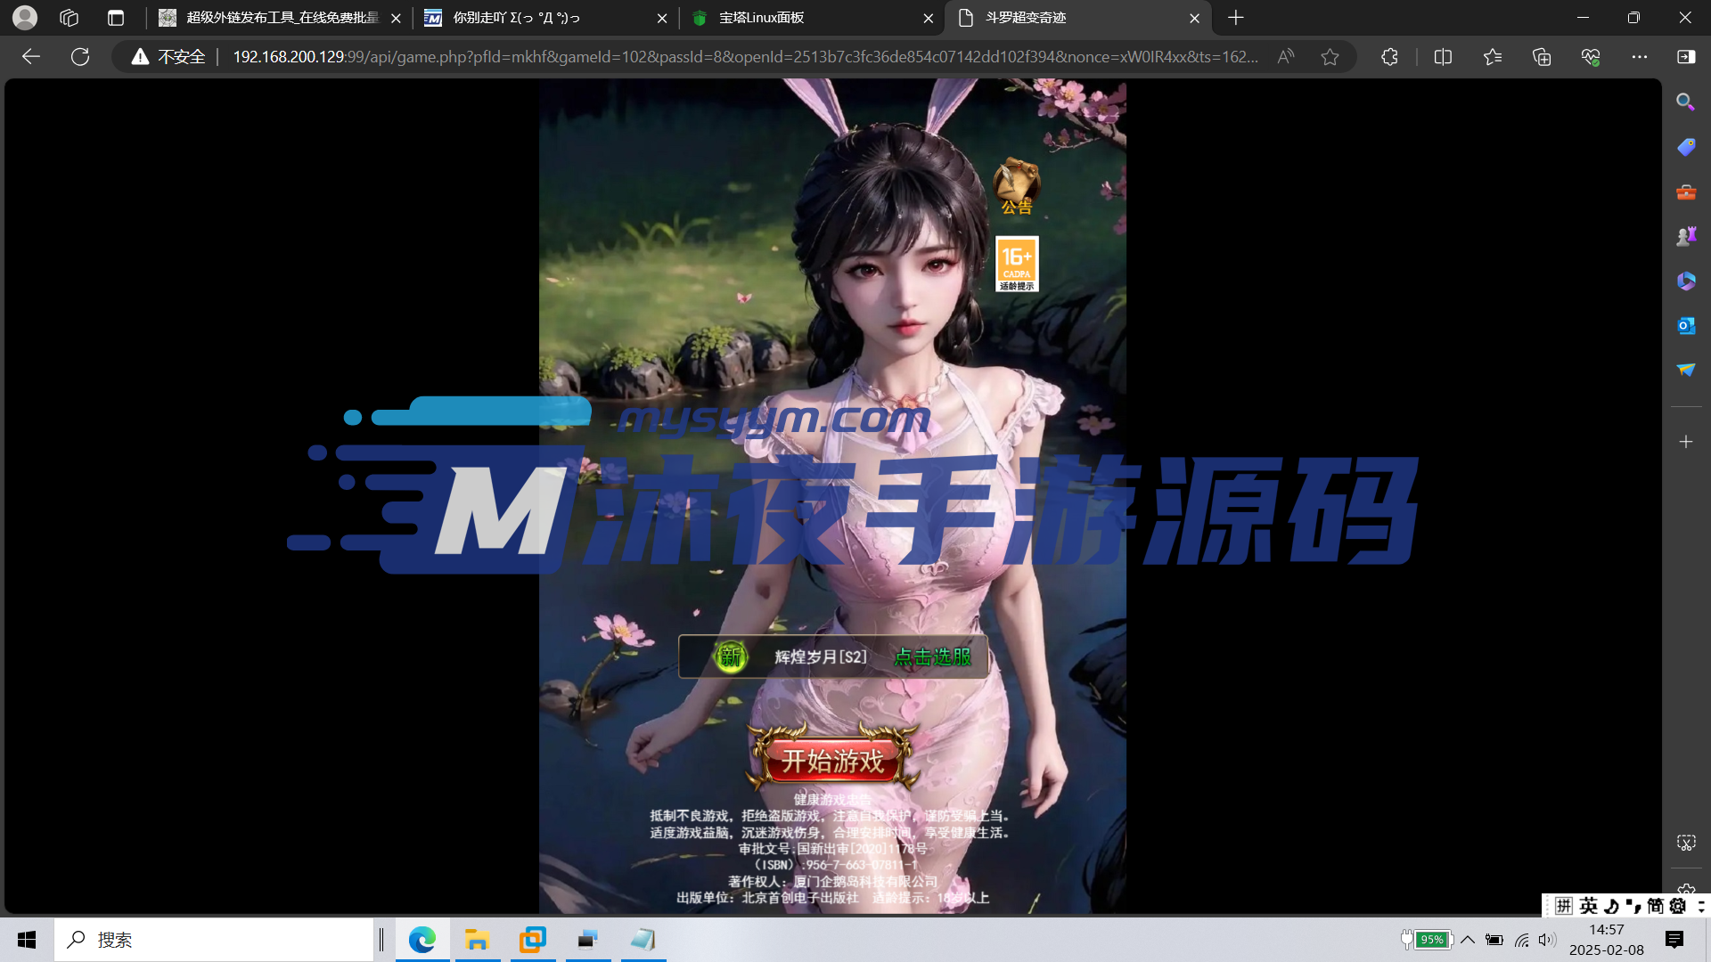Toggle 简 simplified Chinese in IME bar
Image resolution: width=1711 pixels, height=962 pixels.
coord(1656,906)
